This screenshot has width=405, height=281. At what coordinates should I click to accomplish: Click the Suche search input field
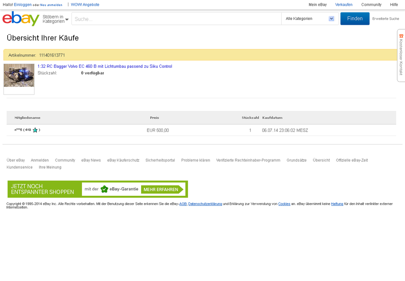[x=176, y=19]
